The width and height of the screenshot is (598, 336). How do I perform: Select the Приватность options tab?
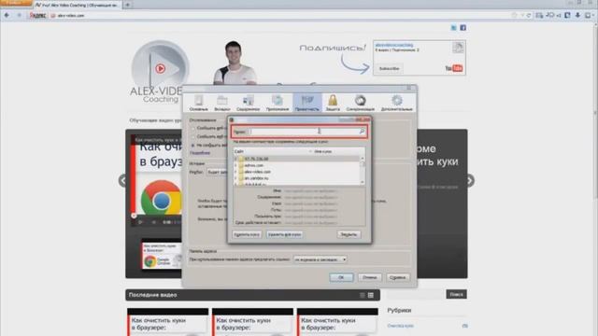click(x=307, y=103)
